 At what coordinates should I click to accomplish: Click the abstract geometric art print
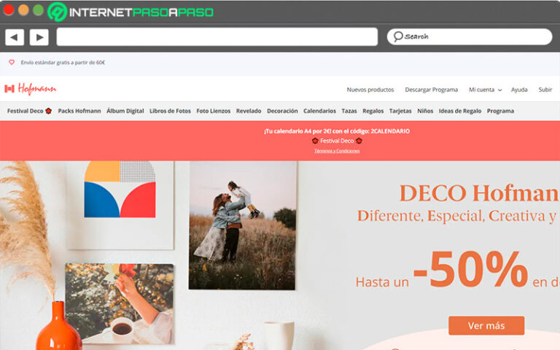click(120, 190)
